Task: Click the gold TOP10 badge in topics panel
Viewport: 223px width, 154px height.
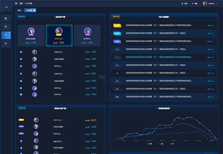Action: coord(116,17)
